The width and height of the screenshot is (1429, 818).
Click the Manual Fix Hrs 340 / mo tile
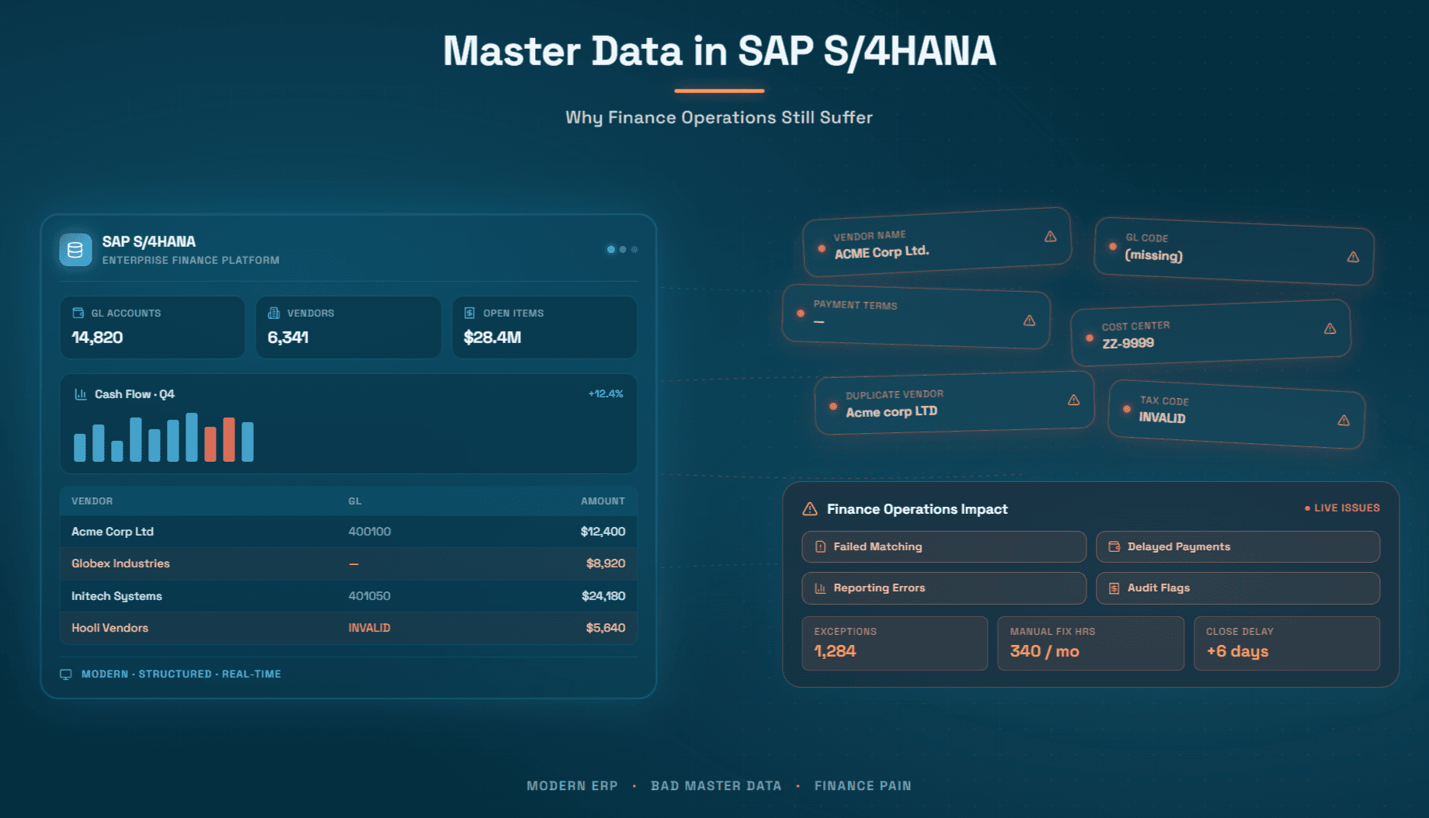click(1090, 643)
